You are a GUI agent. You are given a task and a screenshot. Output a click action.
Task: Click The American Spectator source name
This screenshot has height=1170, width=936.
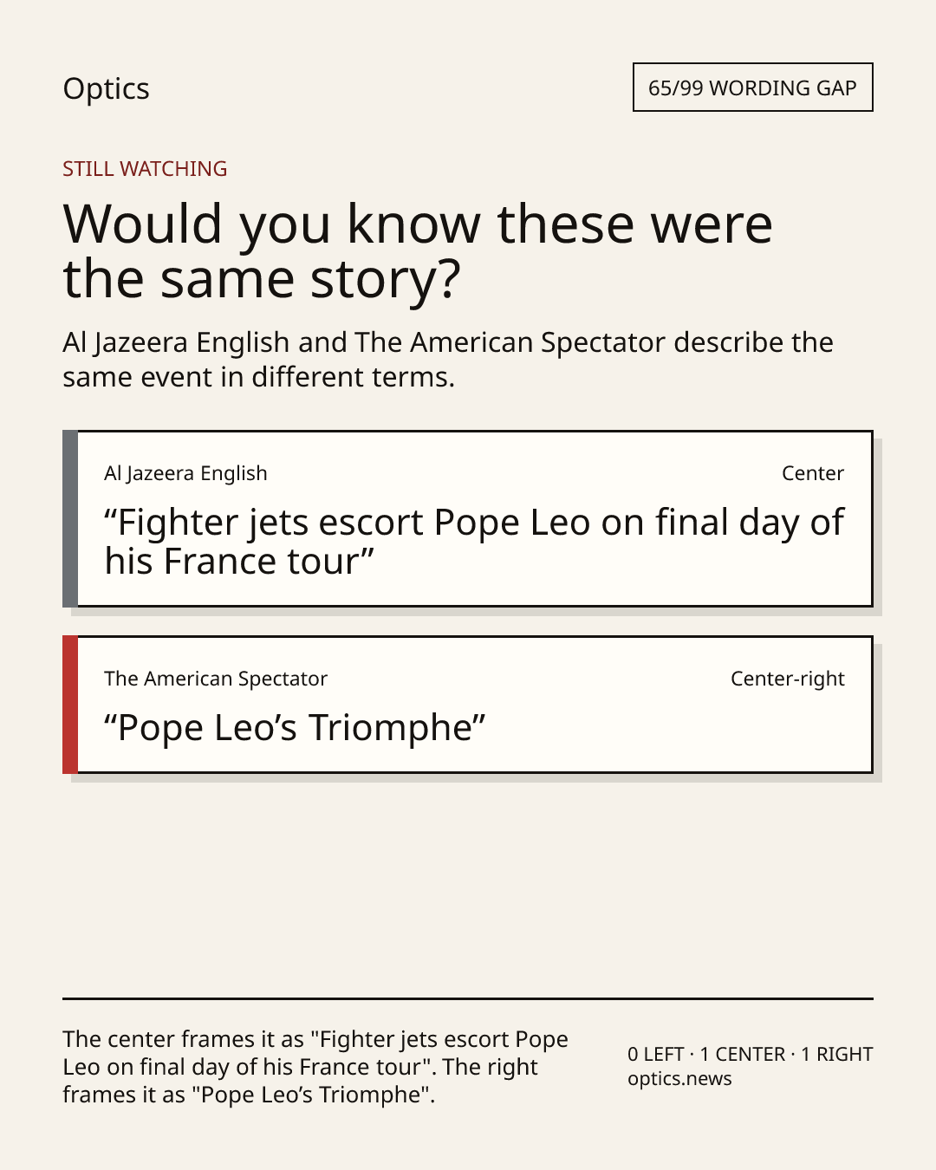pos(216,679)
